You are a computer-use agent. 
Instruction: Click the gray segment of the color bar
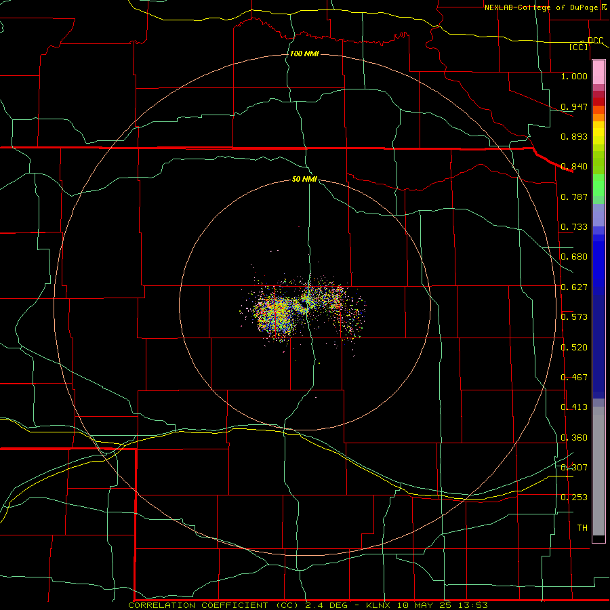point(598,471)
